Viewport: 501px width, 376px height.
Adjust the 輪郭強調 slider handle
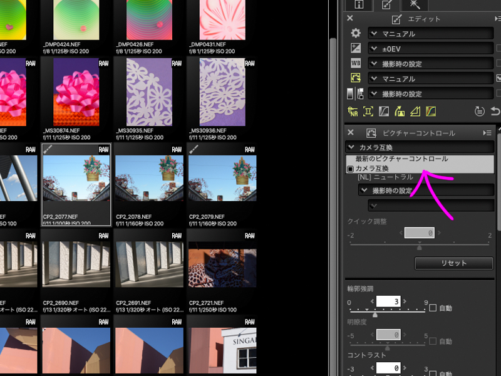375,315
